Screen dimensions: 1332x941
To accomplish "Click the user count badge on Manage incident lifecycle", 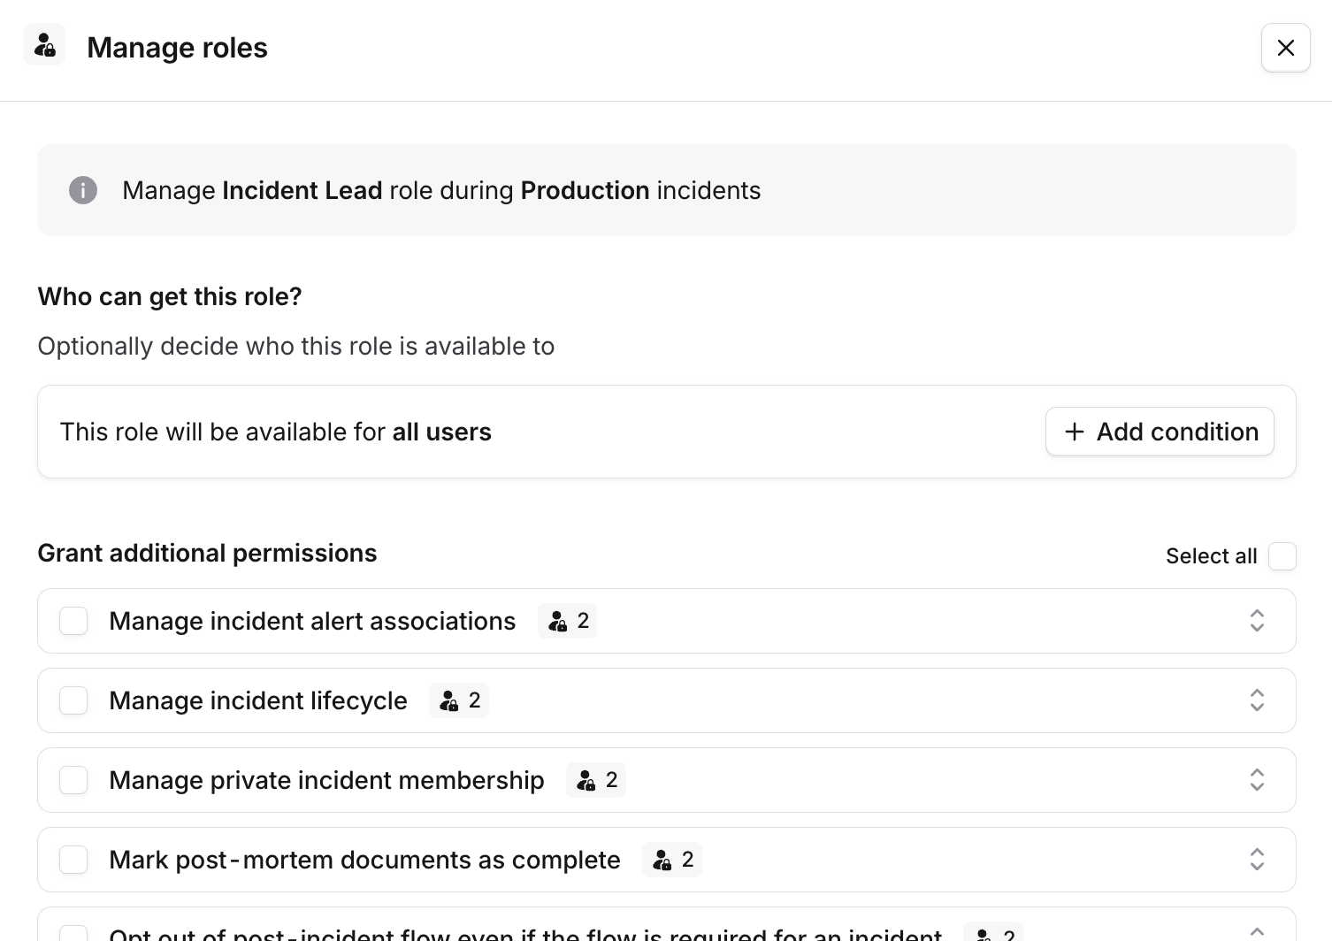I will 458,700.
